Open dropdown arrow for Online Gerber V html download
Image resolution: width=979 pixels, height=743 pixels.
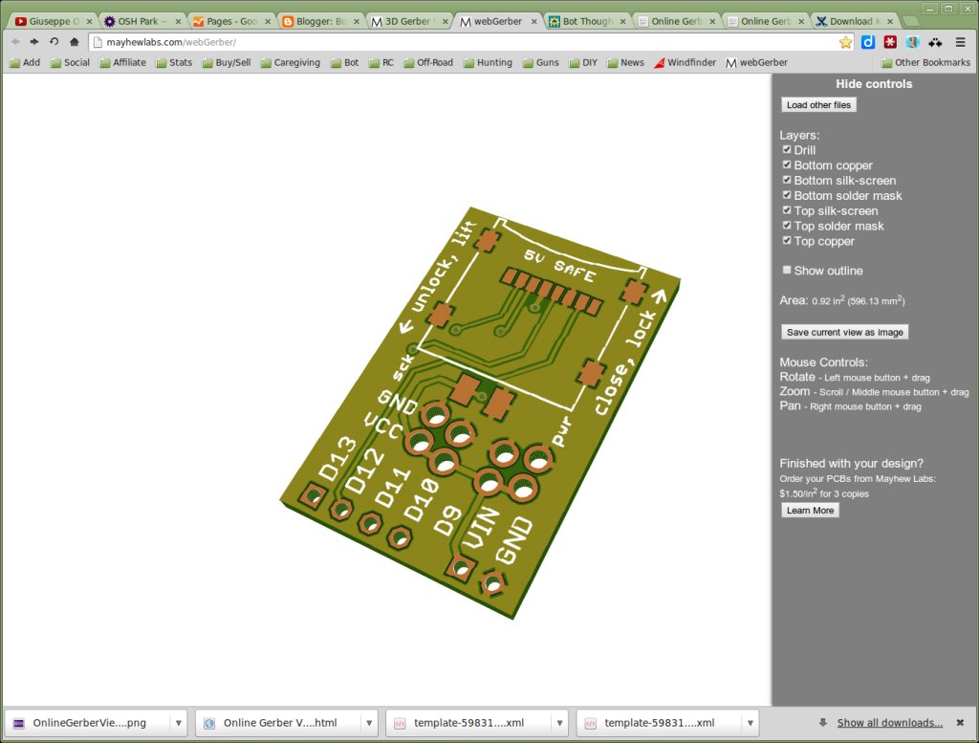pyautogui.click(x=369, y=723)
